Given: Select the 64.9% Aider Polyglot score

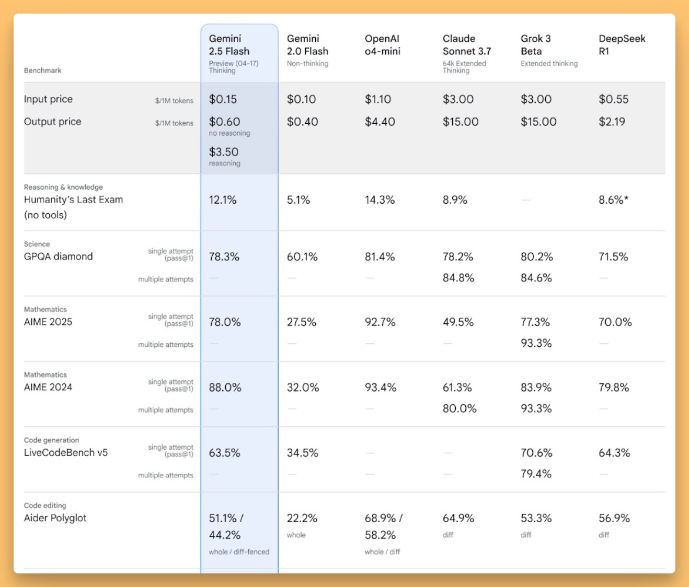Looking at the screenshot, I should click(458, 518).
